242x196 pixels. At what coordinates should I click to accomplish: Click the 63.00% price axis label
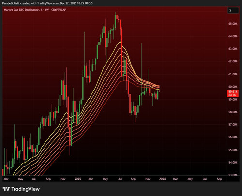(233, 49)
